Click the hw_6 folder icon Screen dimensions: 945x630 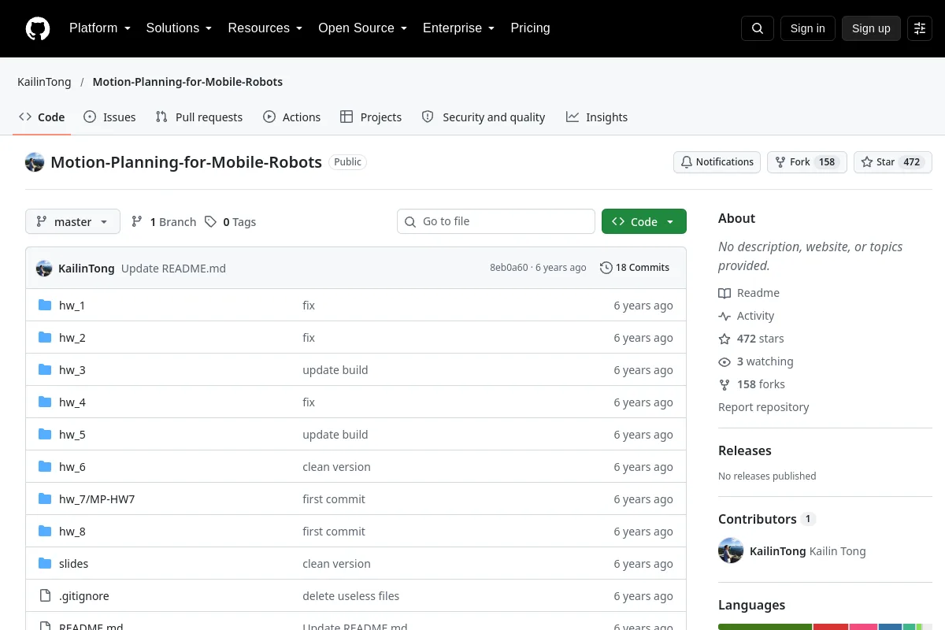click(45, 467)
